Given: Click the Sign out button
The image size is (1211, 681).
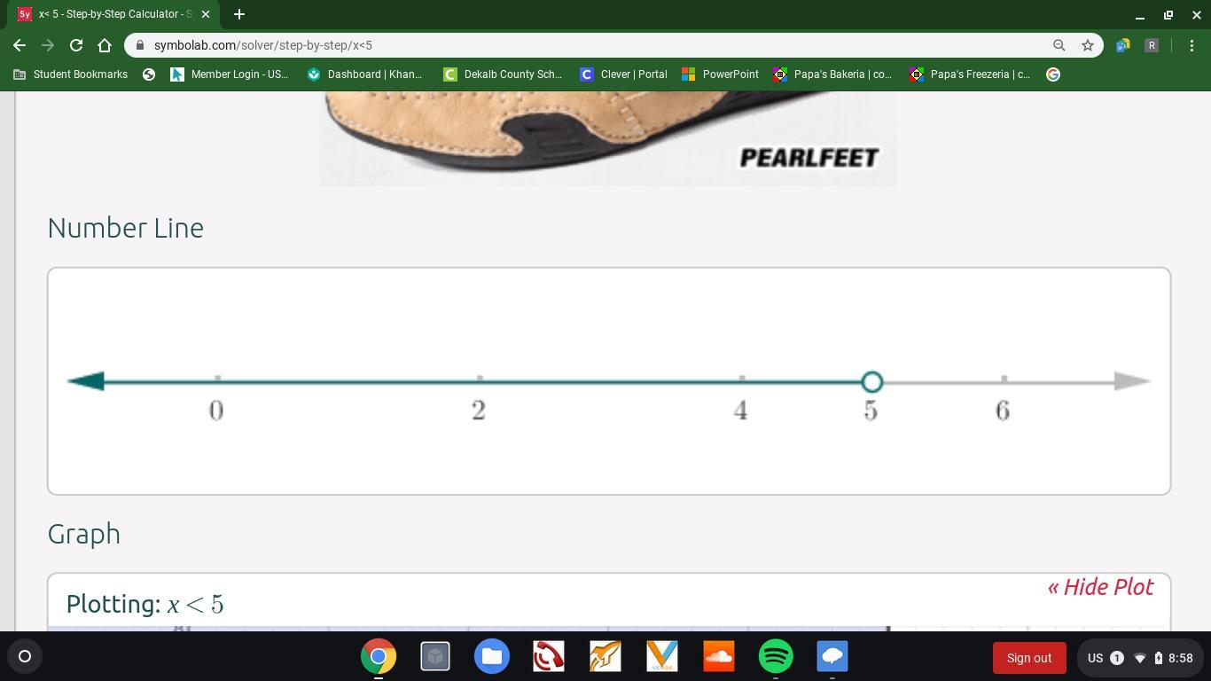Looking at the screenshot, I should [x=1029, y=658].
